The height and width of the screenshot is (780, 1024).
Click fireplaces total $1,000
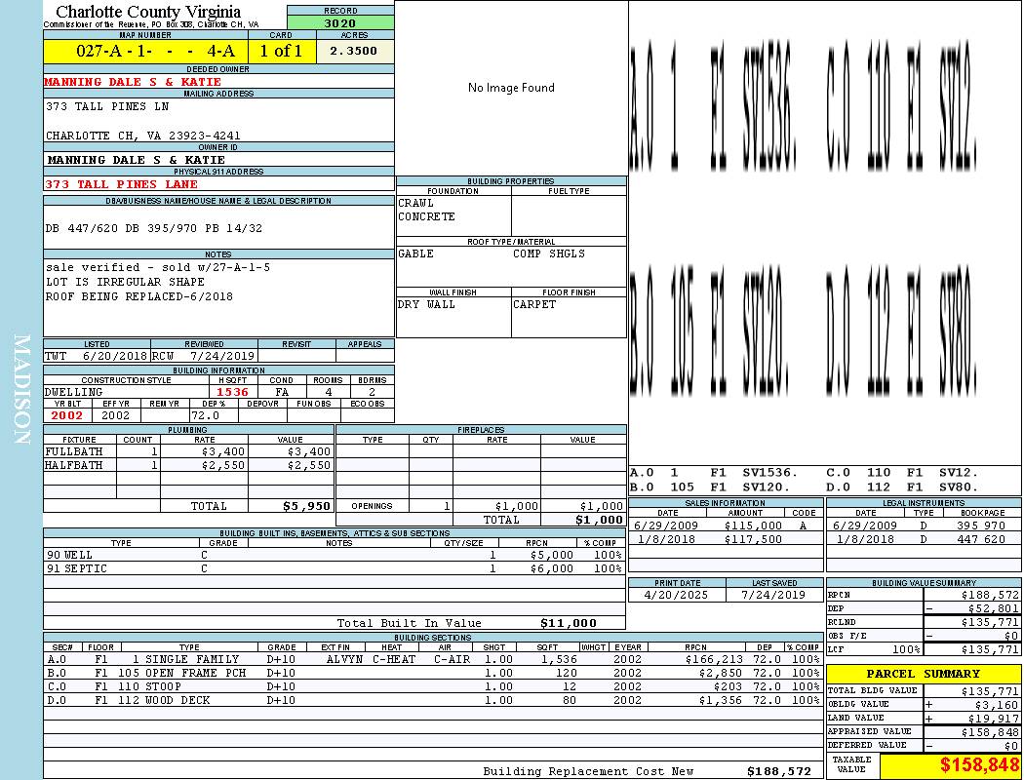pyautogui.click(x=599, y=521)
